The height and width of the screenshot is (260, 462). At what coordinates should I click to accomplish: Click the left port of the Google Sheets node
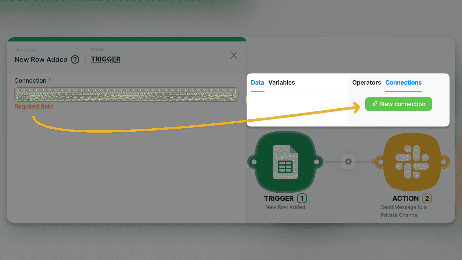(254, 162)
